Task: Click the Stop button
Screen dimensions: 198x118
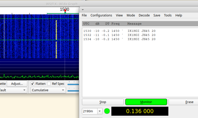Action: 103,102
